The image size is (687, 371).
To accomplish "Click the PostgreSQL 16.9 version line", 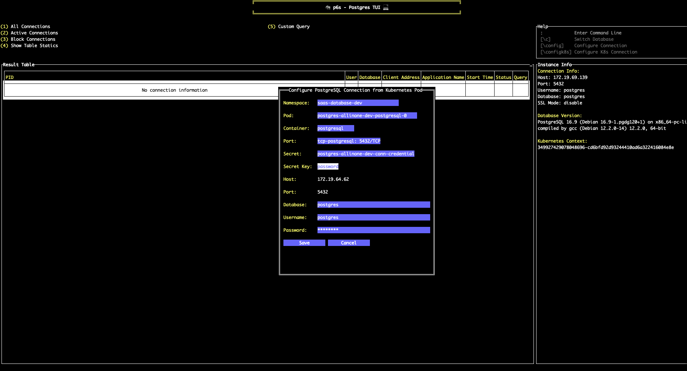I will pyautogui.click(x=612, y=122).
